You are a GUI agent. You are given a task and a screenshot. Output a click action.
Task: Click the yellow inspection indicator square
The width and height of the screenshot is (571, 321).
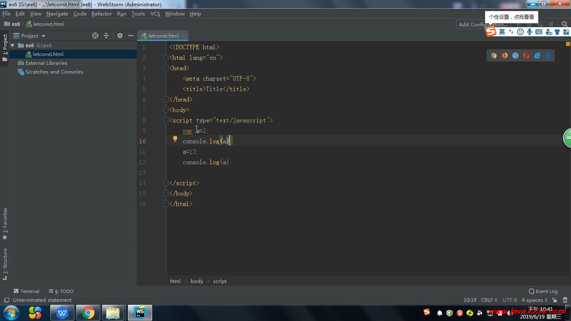click(x=568, y=43)
